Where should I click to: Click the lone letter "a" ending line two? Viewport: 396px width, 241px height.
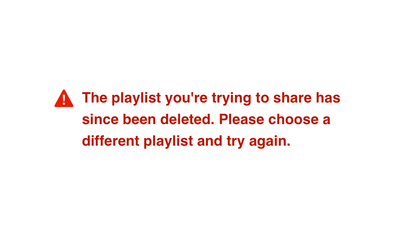[x=327, y=120]
